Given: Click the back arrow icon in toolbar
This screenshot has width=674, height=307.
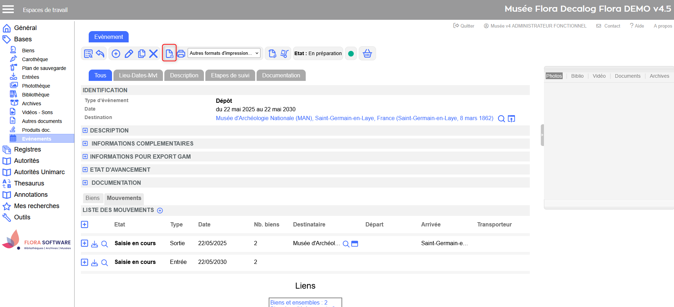Looking at the screenshot, I should click(x=100, y=54).
